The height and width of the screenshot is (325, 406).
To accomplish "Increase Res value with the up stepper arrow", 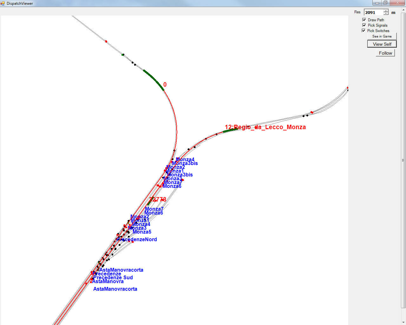I will 386,10.
